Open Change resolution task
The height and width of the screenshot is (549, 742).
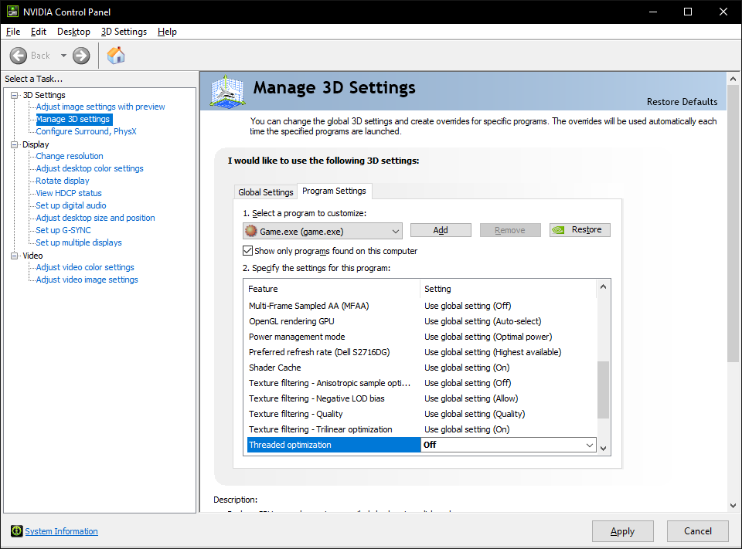pyautogui.click(x=70, y=156)
